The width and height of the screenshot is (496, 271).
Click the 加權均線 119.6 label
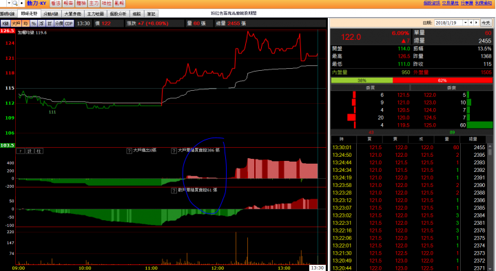click(32, 32)
